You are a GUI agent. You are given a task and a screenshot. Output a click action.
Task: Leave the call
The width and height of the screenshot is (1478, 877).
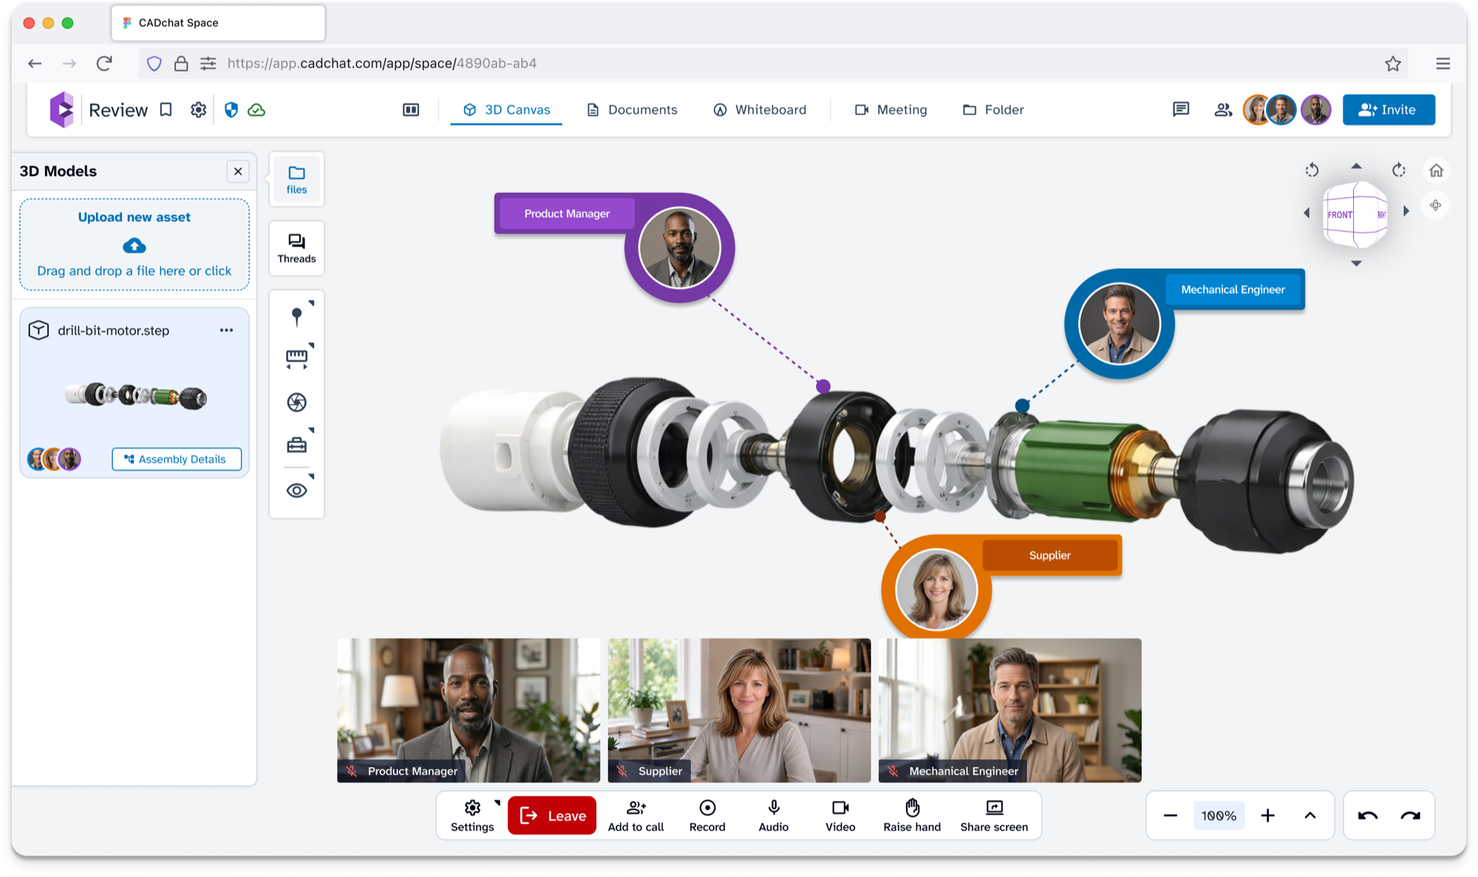click(552, 816)
